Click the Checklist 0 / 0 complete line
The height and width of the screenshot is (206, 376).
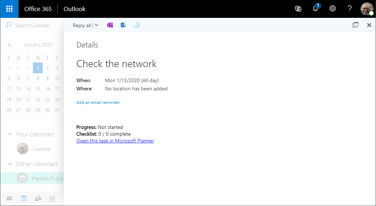[x=103, y=134]
